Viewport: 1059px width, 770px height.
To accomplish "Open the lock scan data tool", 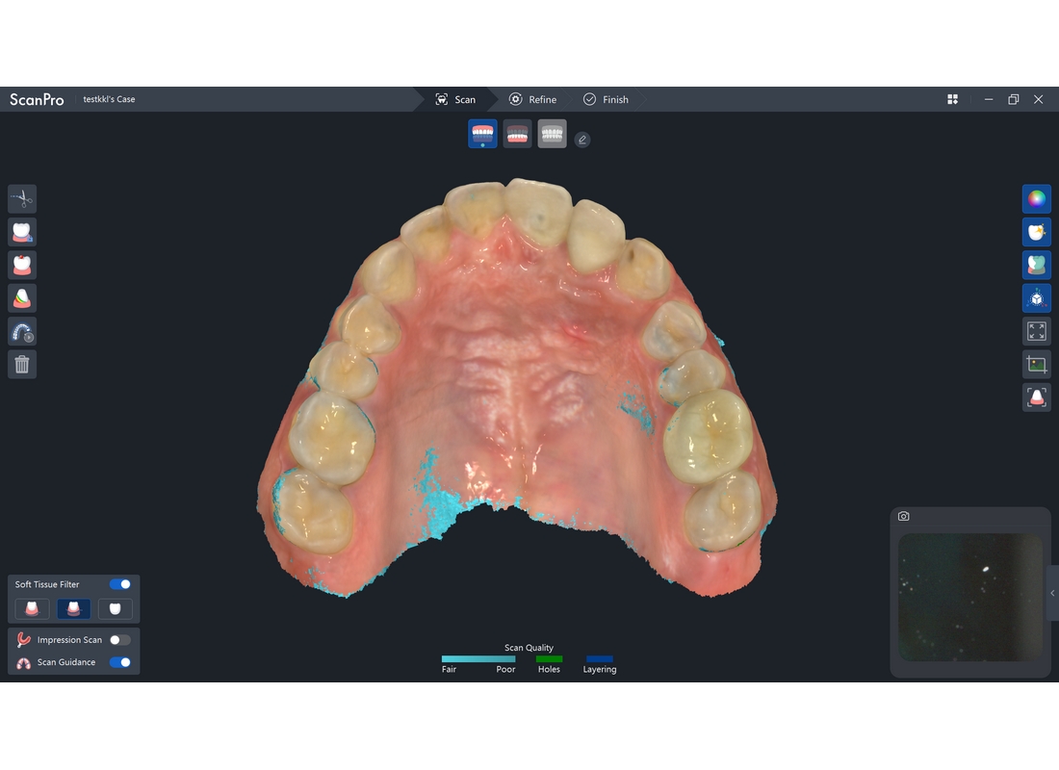I will [22, 231].
